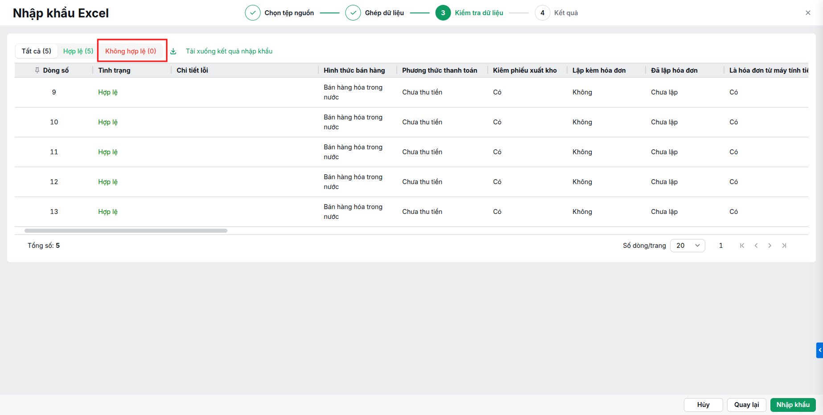Click the Chọn tệp nguồn step

pos(280,13)
